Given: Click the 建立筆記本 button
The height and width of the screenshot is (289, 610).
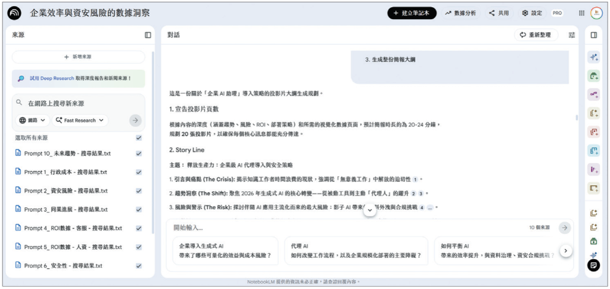Looking at the screenshot, I should point(412,13).
